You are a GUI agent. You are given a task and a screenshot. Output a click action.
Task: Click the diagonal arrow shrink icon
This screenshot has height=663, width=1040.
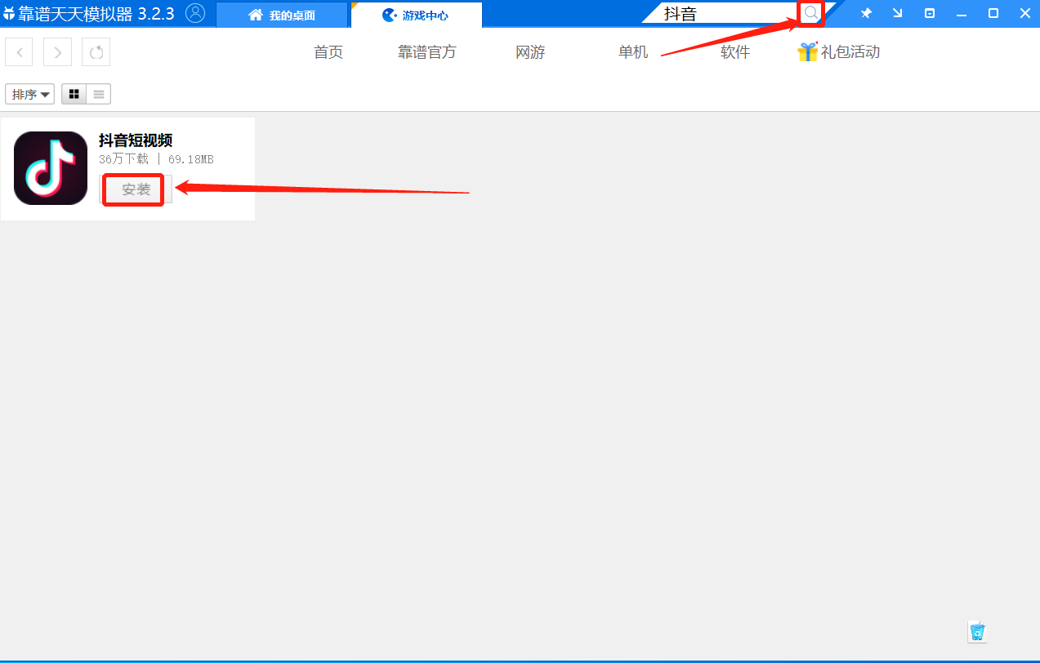coord(898,13)
